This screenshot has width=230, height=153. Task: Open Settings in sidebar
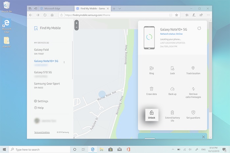(41, 101)
